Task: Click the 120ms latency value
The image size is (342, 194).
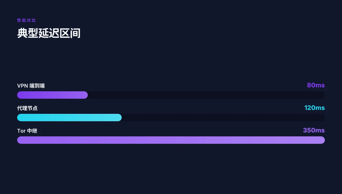Action: [x=315, y=108]
